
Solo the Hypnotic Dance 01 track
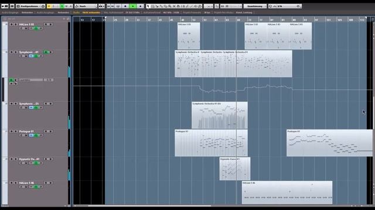pyautogui.click(x=16, y=159)
